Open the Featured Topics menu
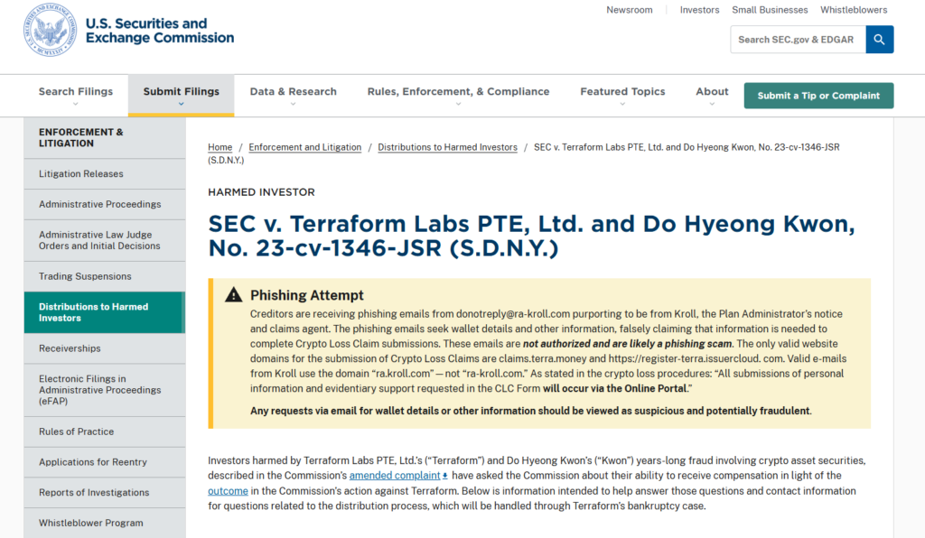This screenshot has width=925, height=538. click(622, 91)
